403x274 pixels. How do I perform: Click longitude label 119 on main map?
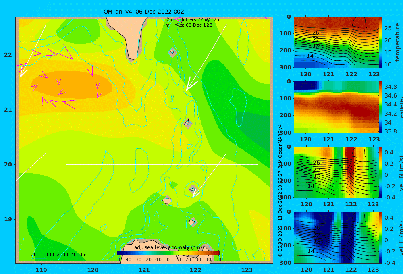[42, 270]
